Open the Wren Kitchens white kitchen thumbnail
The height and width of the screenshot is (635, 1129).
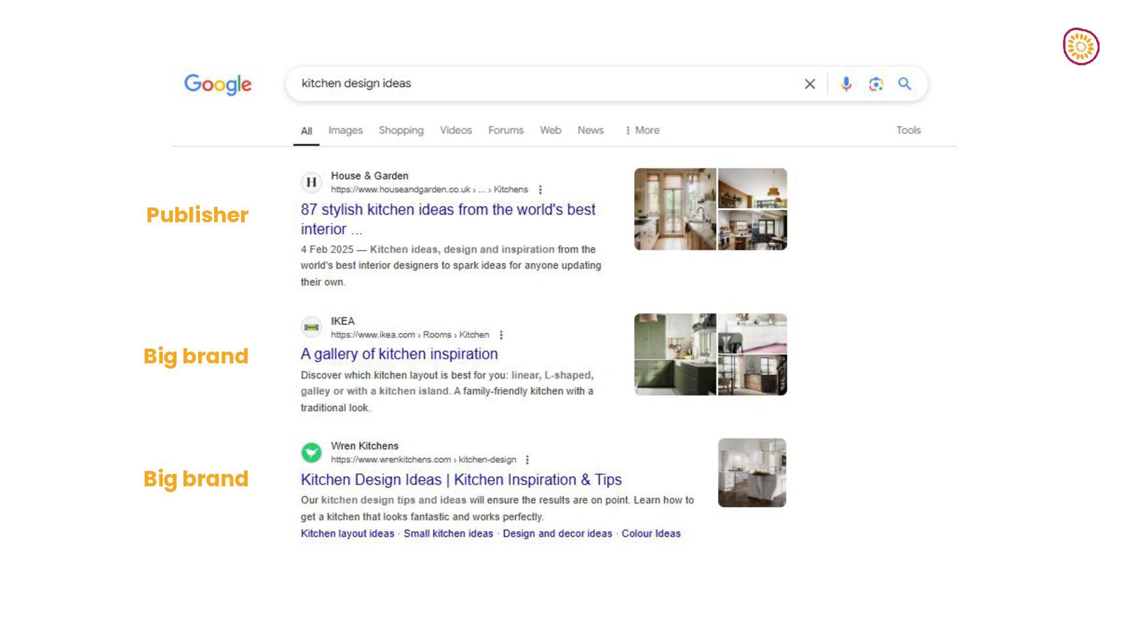click(752, 473)
